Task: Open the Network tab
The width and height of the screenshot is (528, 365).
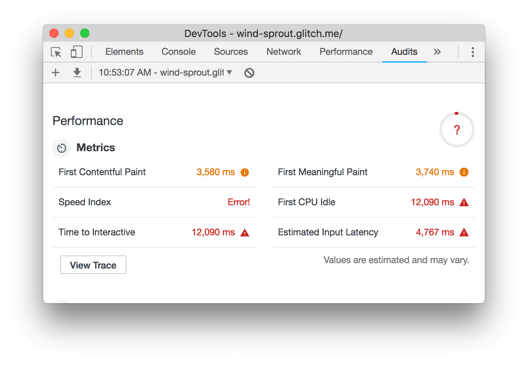Action: point(284,52)
